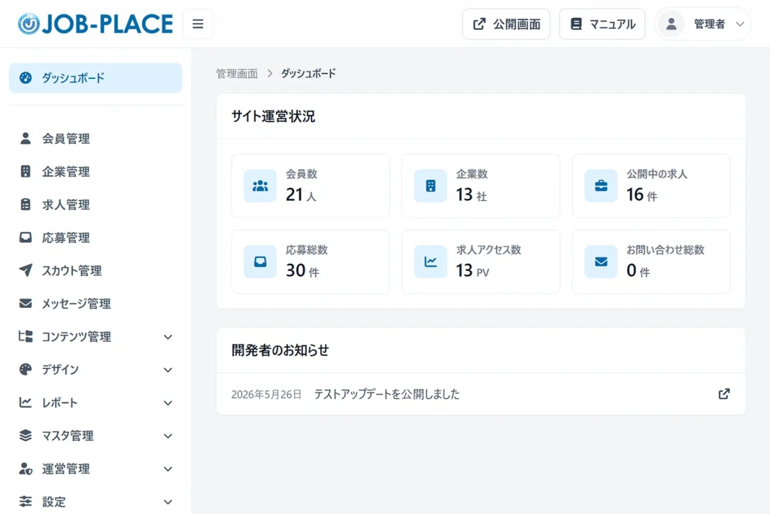This screenshot has height=514, width=770.
Task: Click the 開発者のお知らせ heading
Action: click(280, 351)
